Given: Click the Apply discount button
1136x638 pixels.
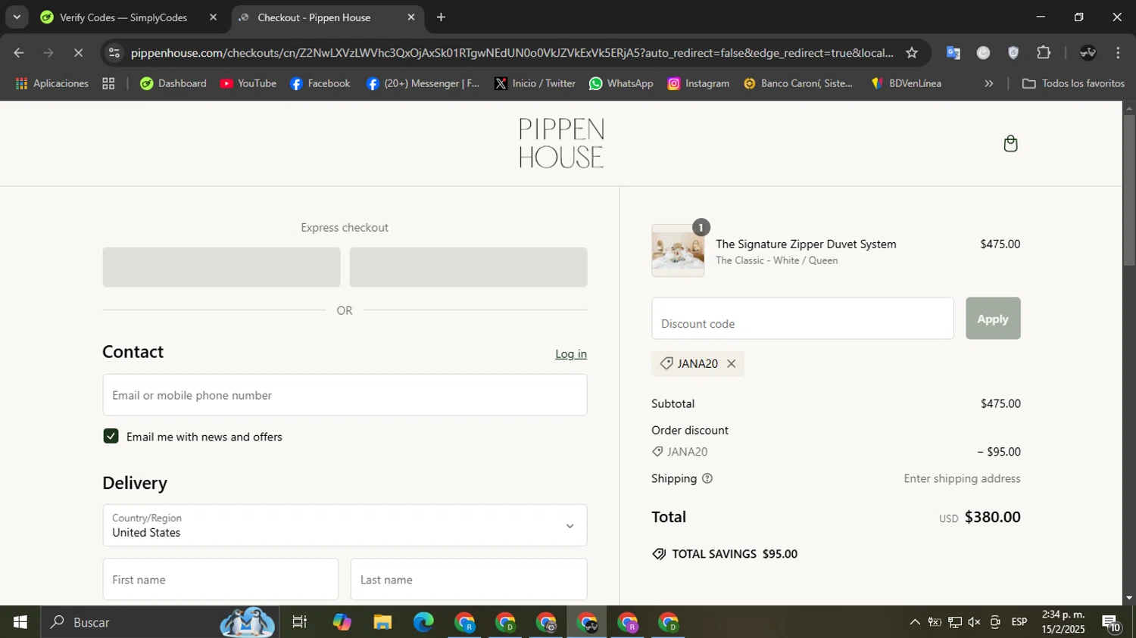Looking at the screenshot, I should pos(993,319).
